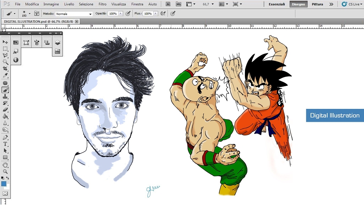Screen dimensions: 364x205
Task: Open the Layers panel icon
Action: pos(57,42)
